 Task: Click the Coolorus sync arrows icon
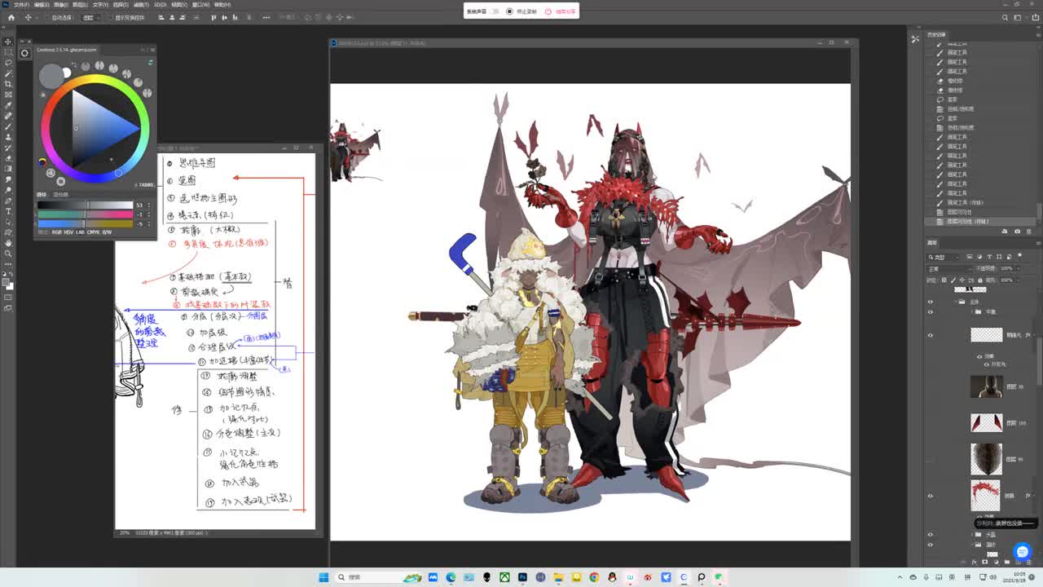point(151,62)
